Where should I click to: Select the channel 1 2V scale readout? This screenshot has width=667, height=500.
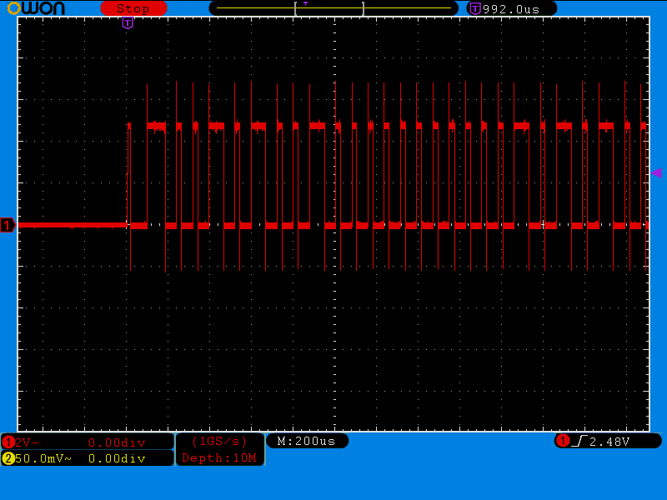pos(27,442)
